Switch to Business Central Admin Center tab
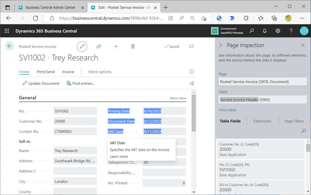The height and width of the screenshot is (195, 311). point(50,8)
